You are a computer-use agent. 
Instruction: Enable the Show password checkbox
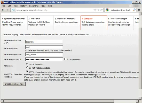(x=65, y=59)
